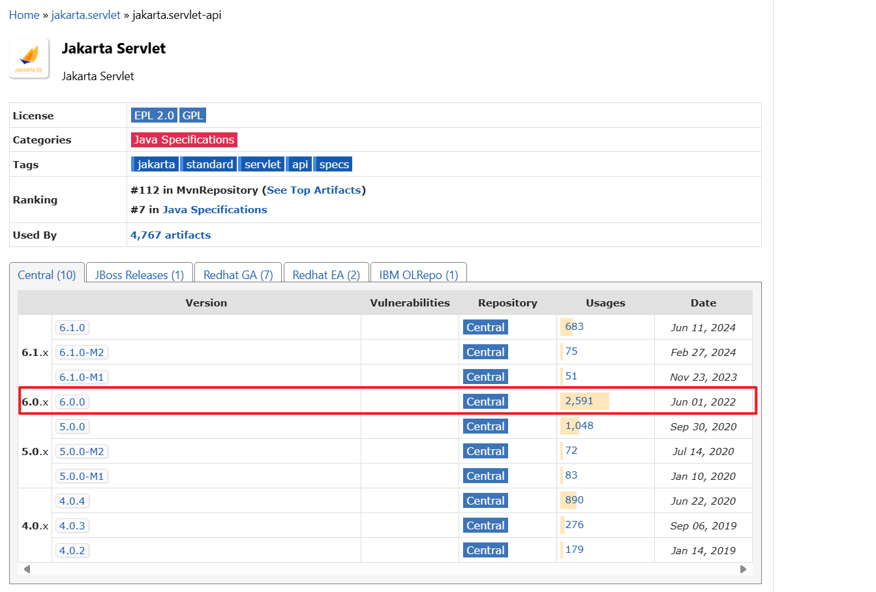The width and height of the screenshot is (876, 592).
Task: Click the Version column header
Action: point(206,303)
